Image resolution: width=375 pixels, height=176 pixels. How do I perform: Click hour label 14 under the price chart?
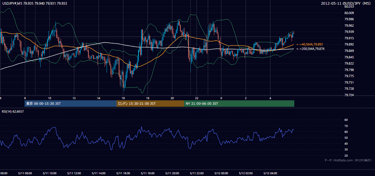point(99,98)
